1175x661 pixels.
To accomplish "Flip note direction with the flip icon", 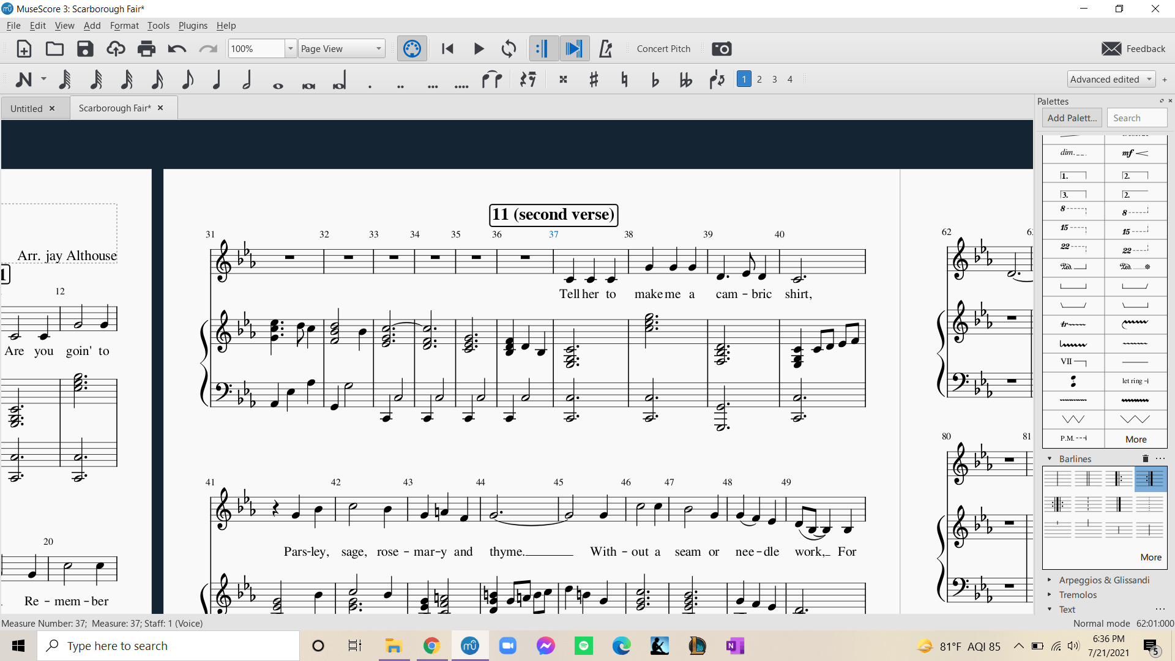I will [717, 80].
